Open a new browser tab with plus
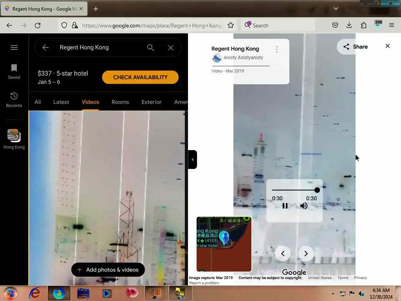 96,9
